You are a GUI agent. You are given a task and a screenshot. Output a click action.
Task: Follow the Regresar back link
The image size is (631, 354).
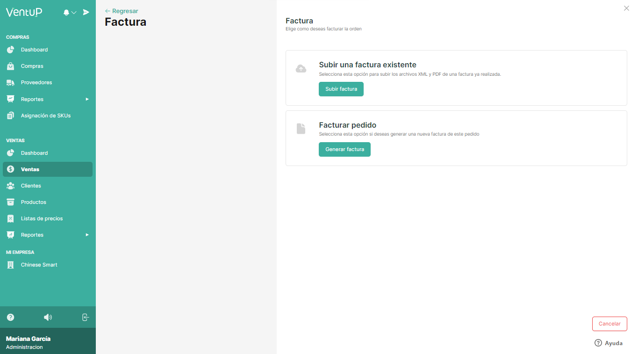122,11
